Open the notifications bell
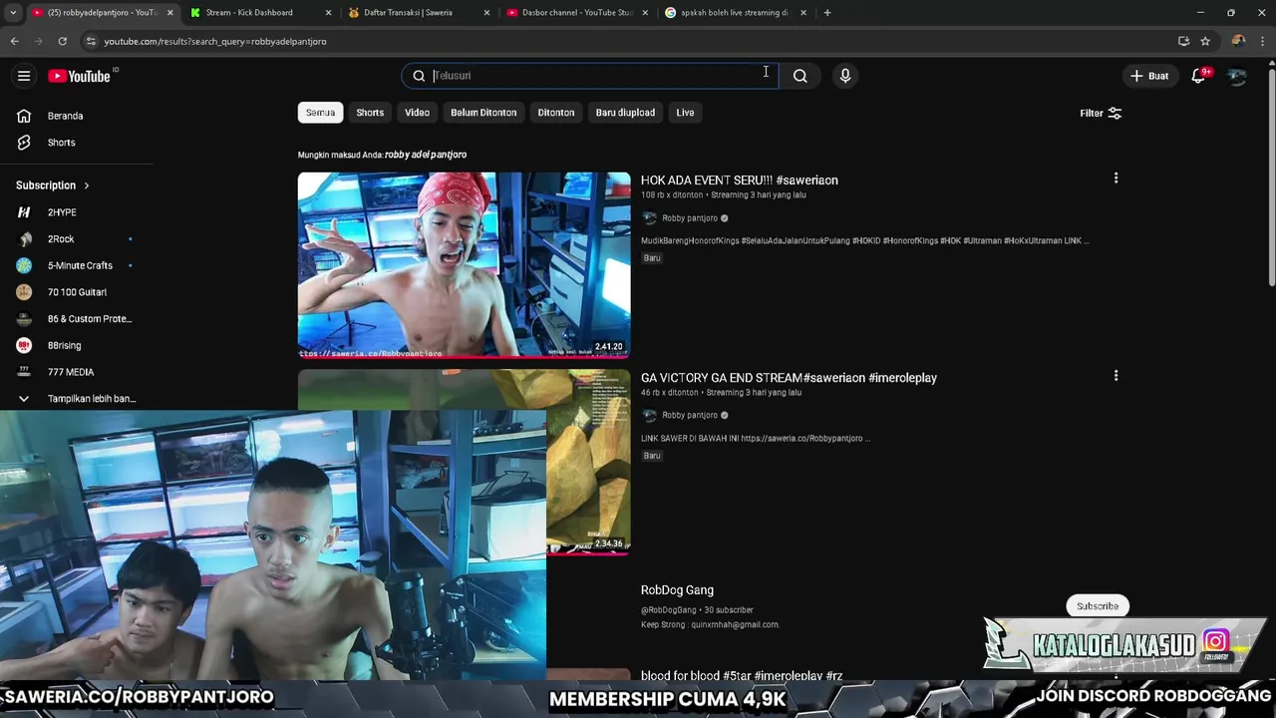1276x718 pixels. [x=1199, y=76]
